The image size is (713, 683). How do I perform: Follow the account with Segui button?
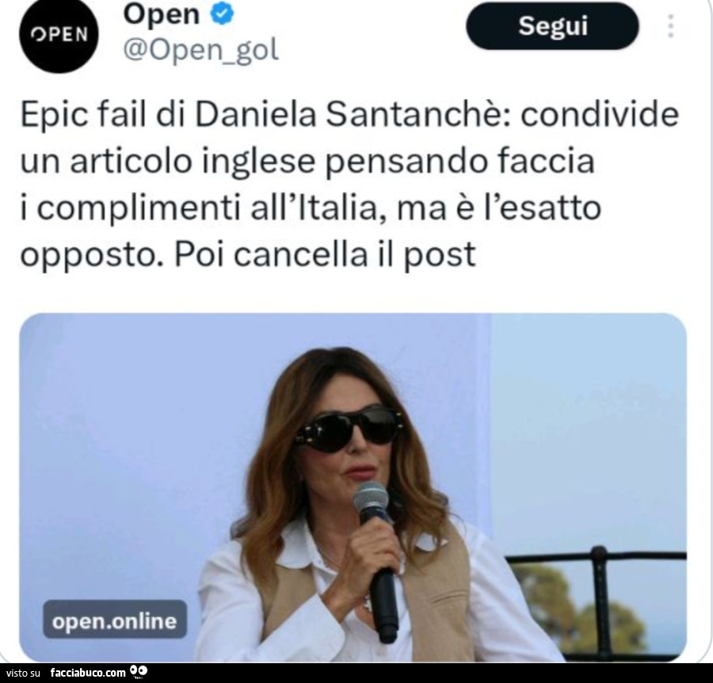[x=552, y=26]
